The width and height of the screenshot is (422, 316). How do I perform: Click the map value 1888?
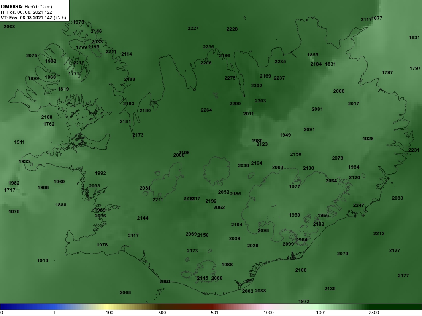pyautogui.click(x=60, y=205)
